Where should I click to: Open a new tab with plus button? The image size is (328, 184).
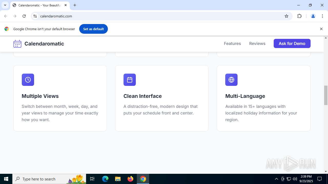click(x=75, y=5)
